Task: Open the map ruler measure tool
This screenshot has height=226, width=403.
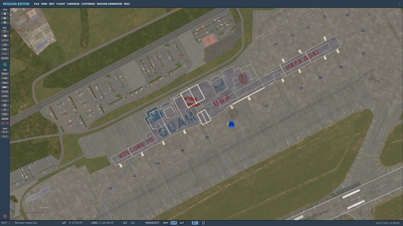Action: pos(4,137)
